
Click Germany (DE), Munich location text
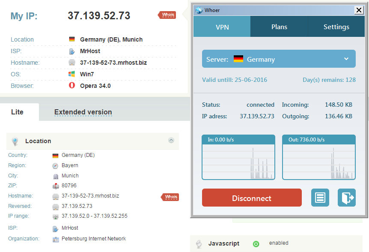(x=111, y=39)
